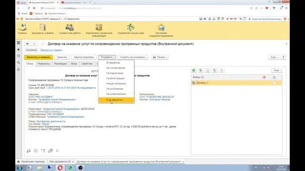305x171 pixels.
Task: Open Процессы и задачи link
Action: point(51,50)
